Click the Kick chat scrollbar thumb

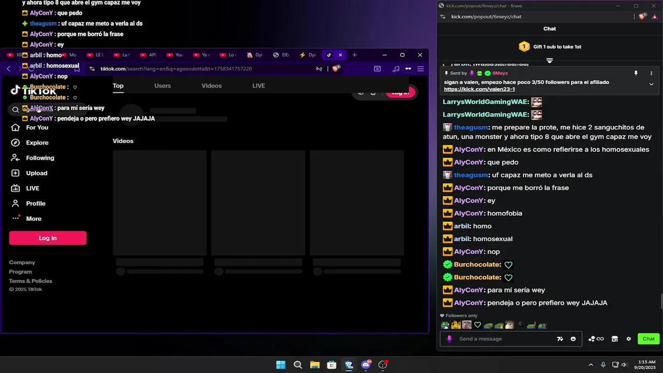660,301
